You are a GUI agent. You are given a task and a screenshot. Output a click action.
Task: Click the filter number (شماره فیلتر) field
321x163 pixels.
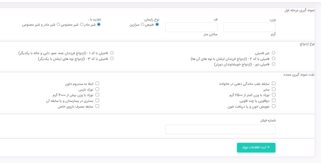(x=220, y=129)
